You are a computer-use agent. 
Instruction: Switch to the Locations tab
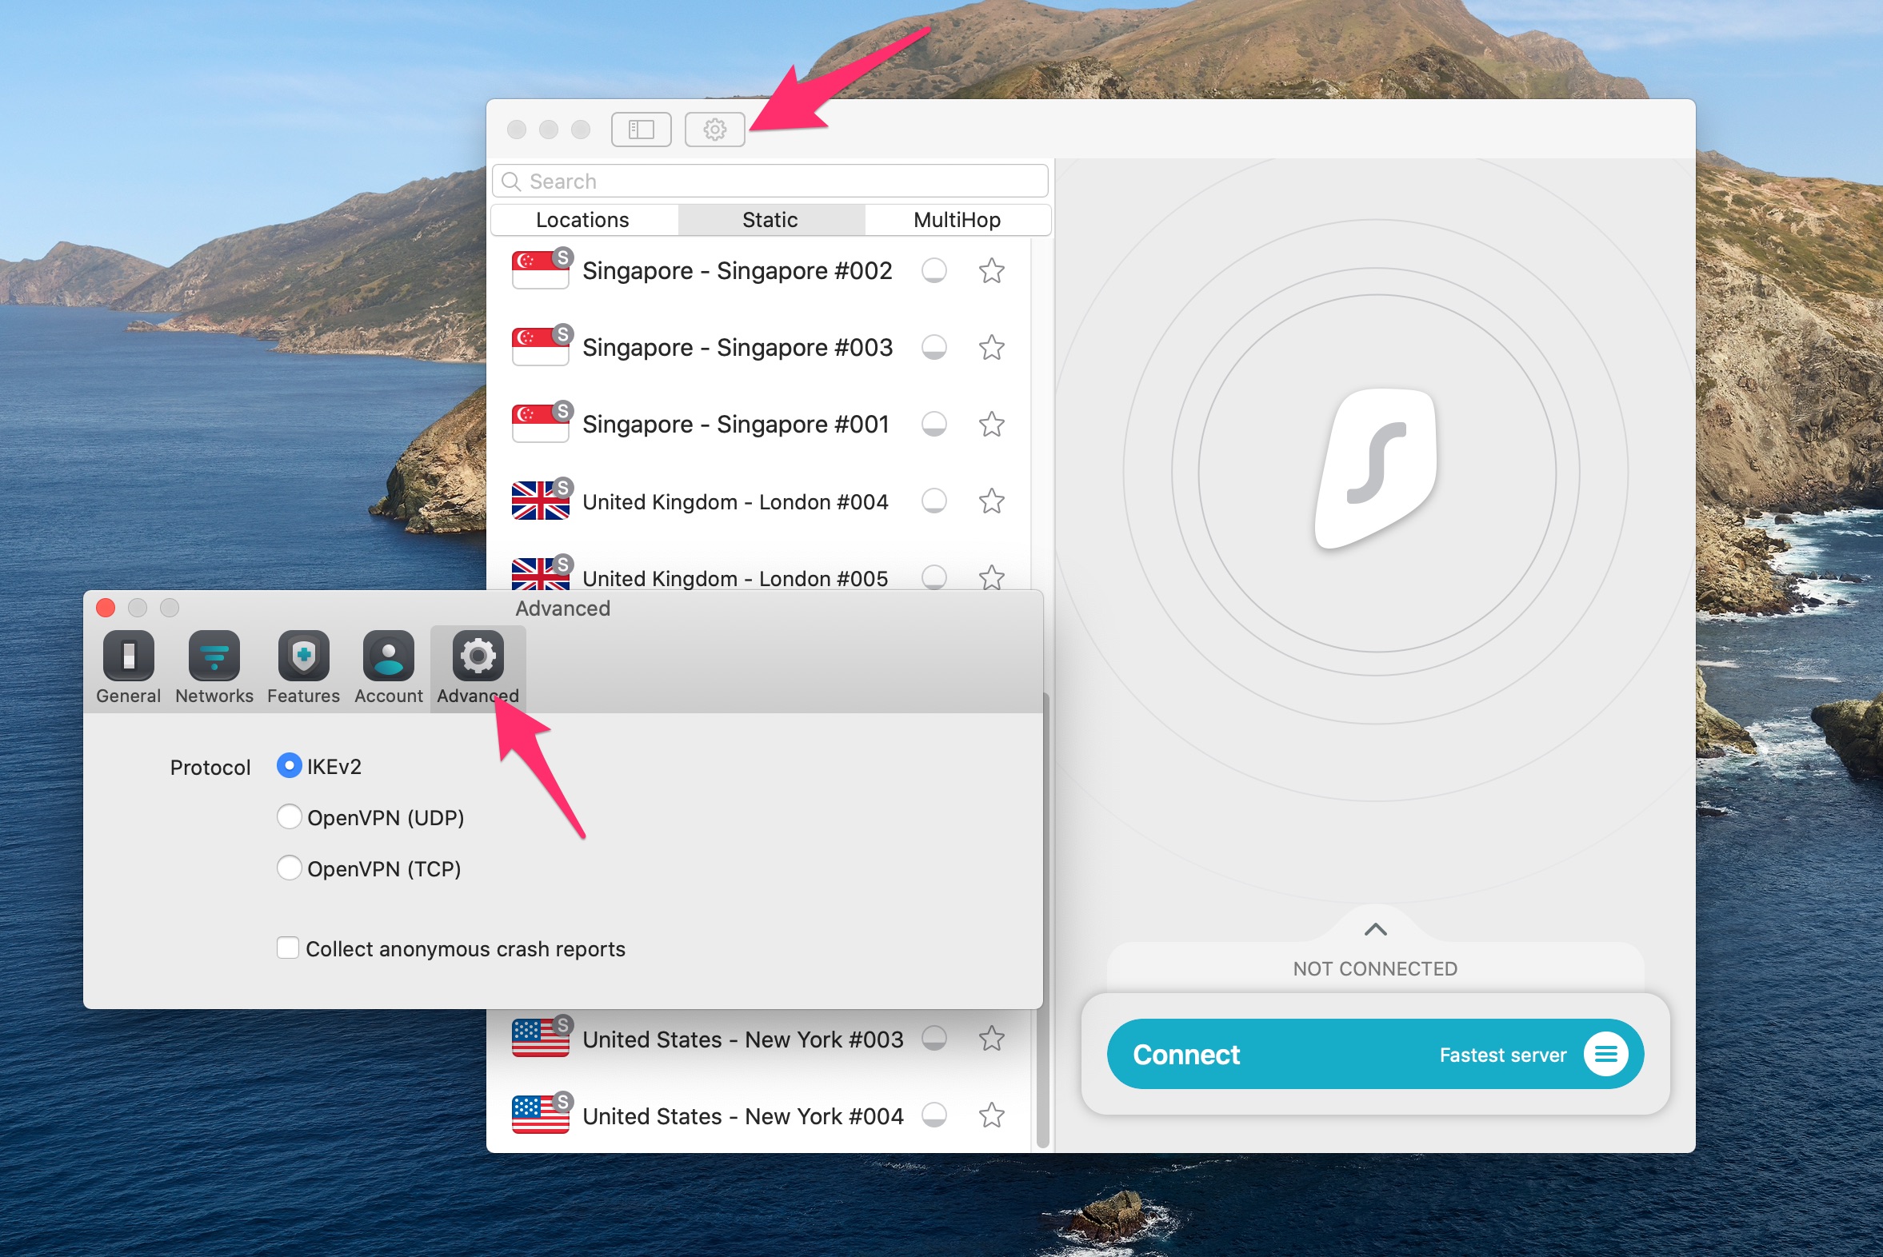click(583, 220)
